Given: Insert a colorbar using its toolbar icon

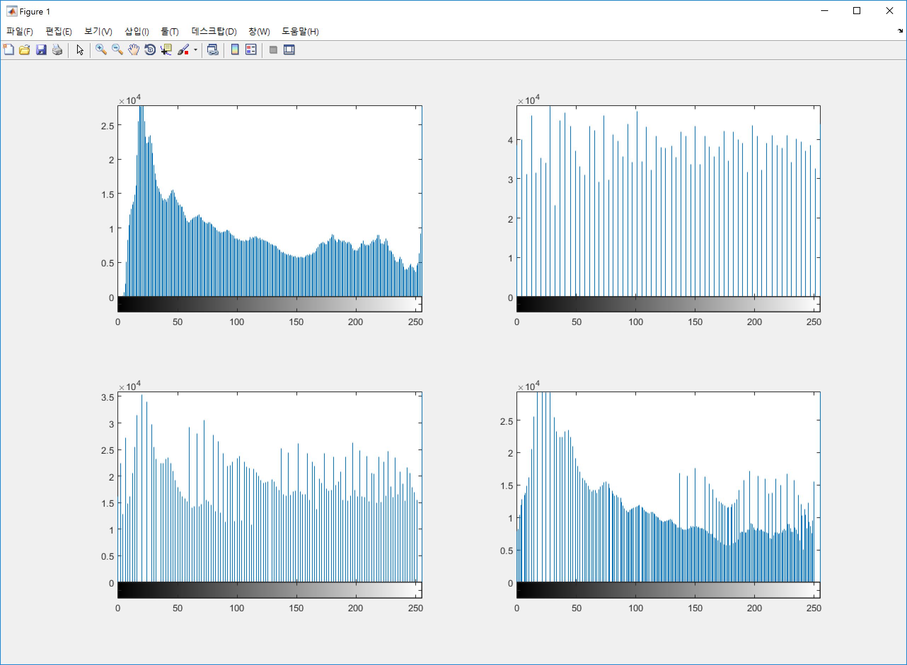Looking at the screenshot, I should coord(235,50).
